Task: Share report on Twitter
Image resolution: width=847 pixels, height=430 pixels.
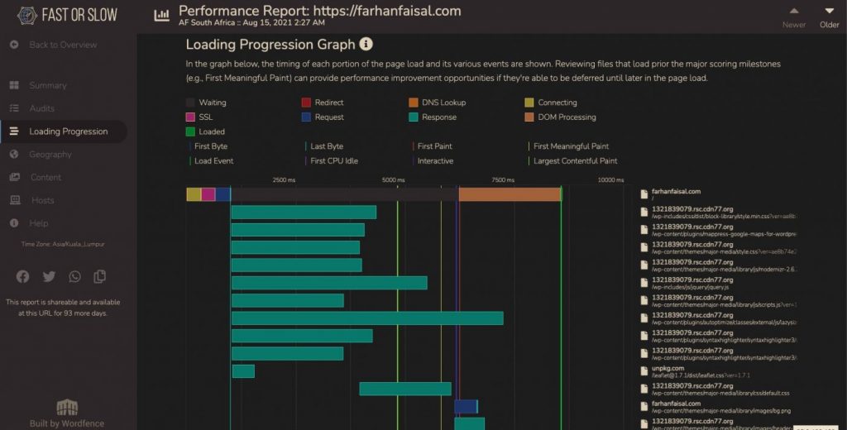Action: (x=49, y=276)
